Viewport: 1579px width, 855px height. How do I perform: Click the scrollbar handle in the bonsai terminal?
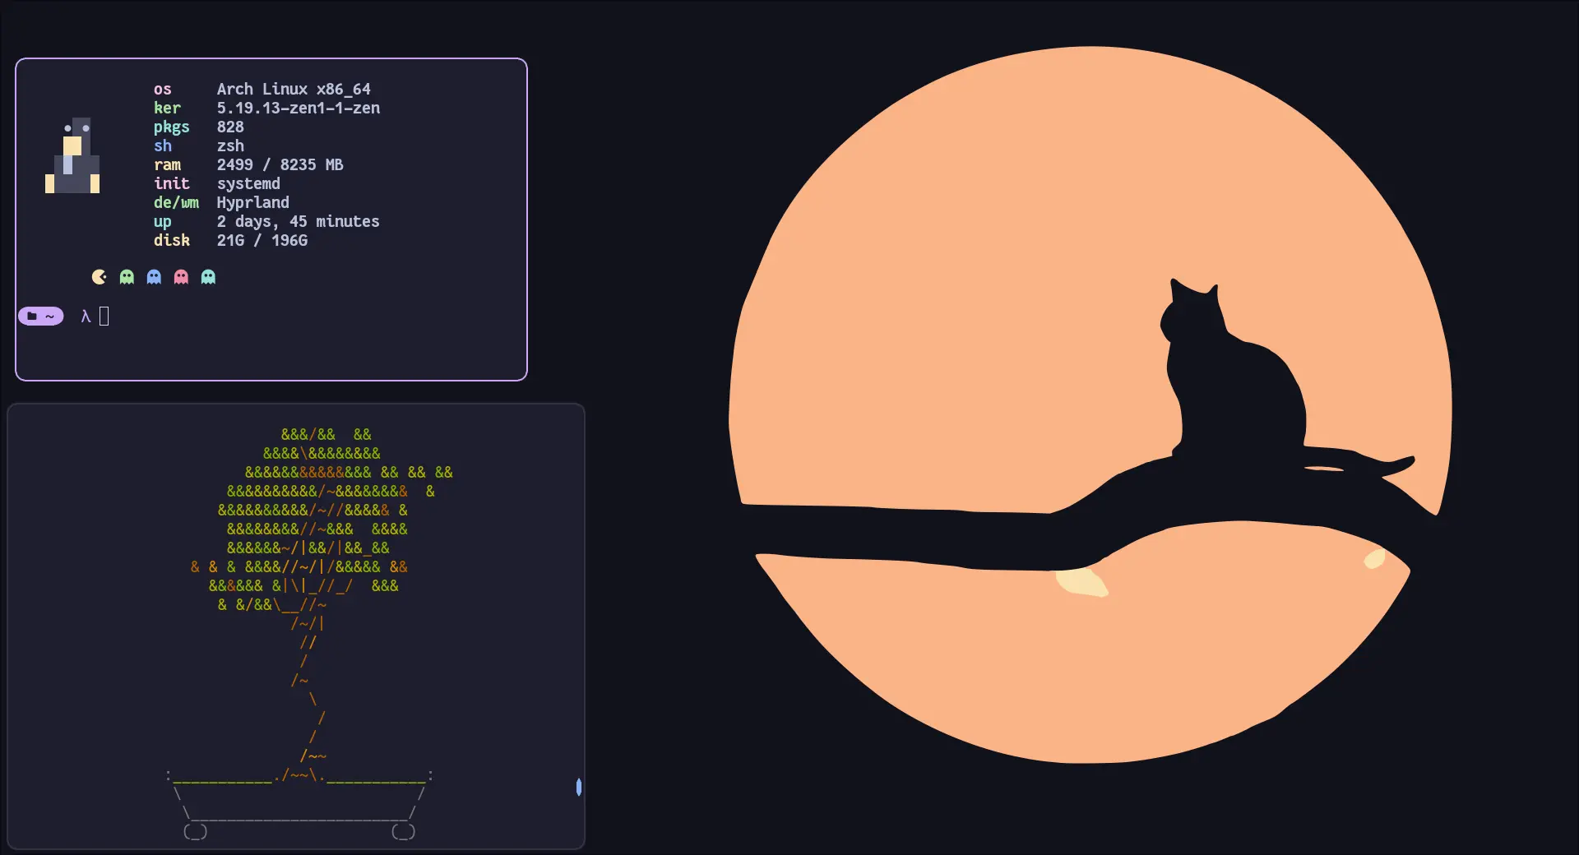click(x=579, y=787)
